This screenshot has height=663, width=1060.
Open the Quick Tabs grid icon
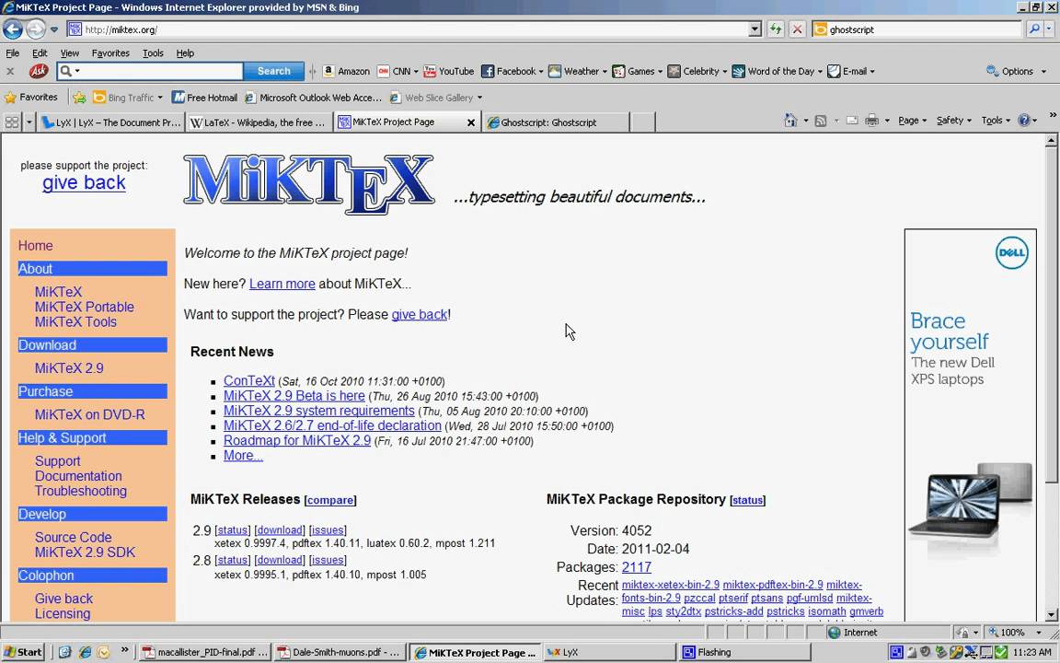(12, 122)
